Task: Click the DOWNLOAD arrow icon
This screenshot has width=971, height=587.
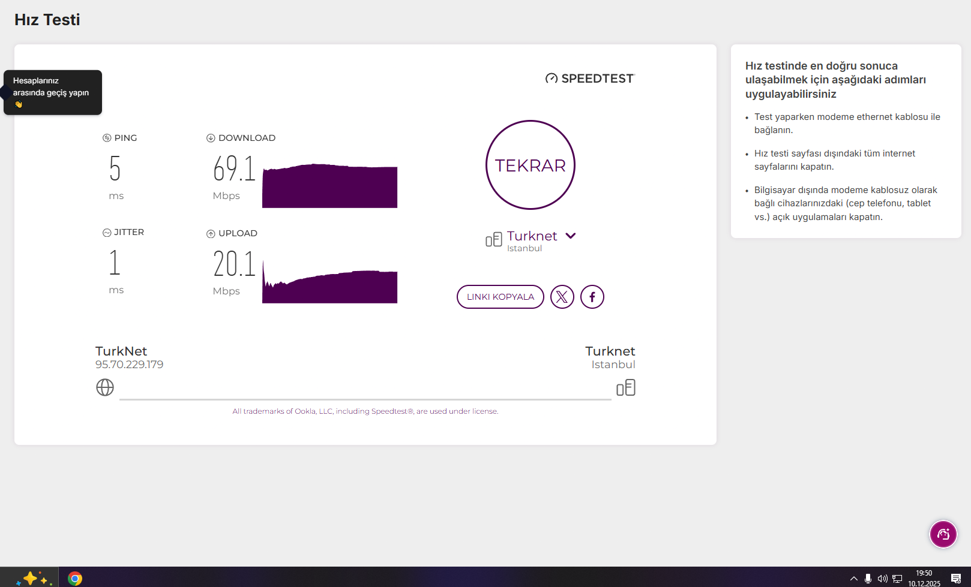Action: click(x=211, y=138)
